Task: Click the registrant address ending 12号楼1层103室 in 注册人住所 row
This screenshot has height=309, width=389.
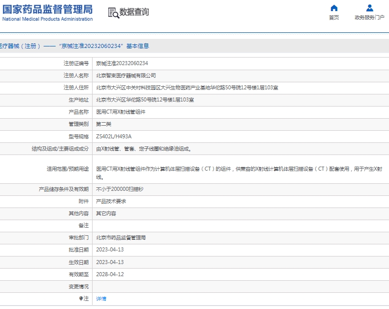Action: (x=187, y=88)
